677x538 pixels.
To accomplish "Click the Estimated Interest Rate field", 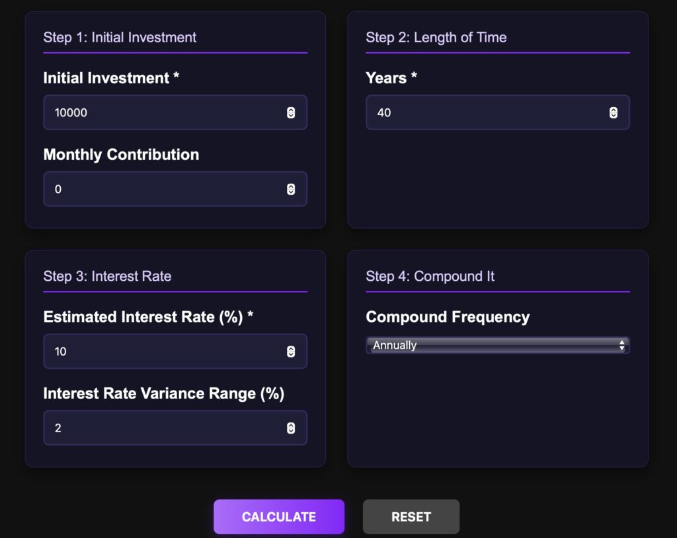I will pyautogui.click(x=165, y=352).
